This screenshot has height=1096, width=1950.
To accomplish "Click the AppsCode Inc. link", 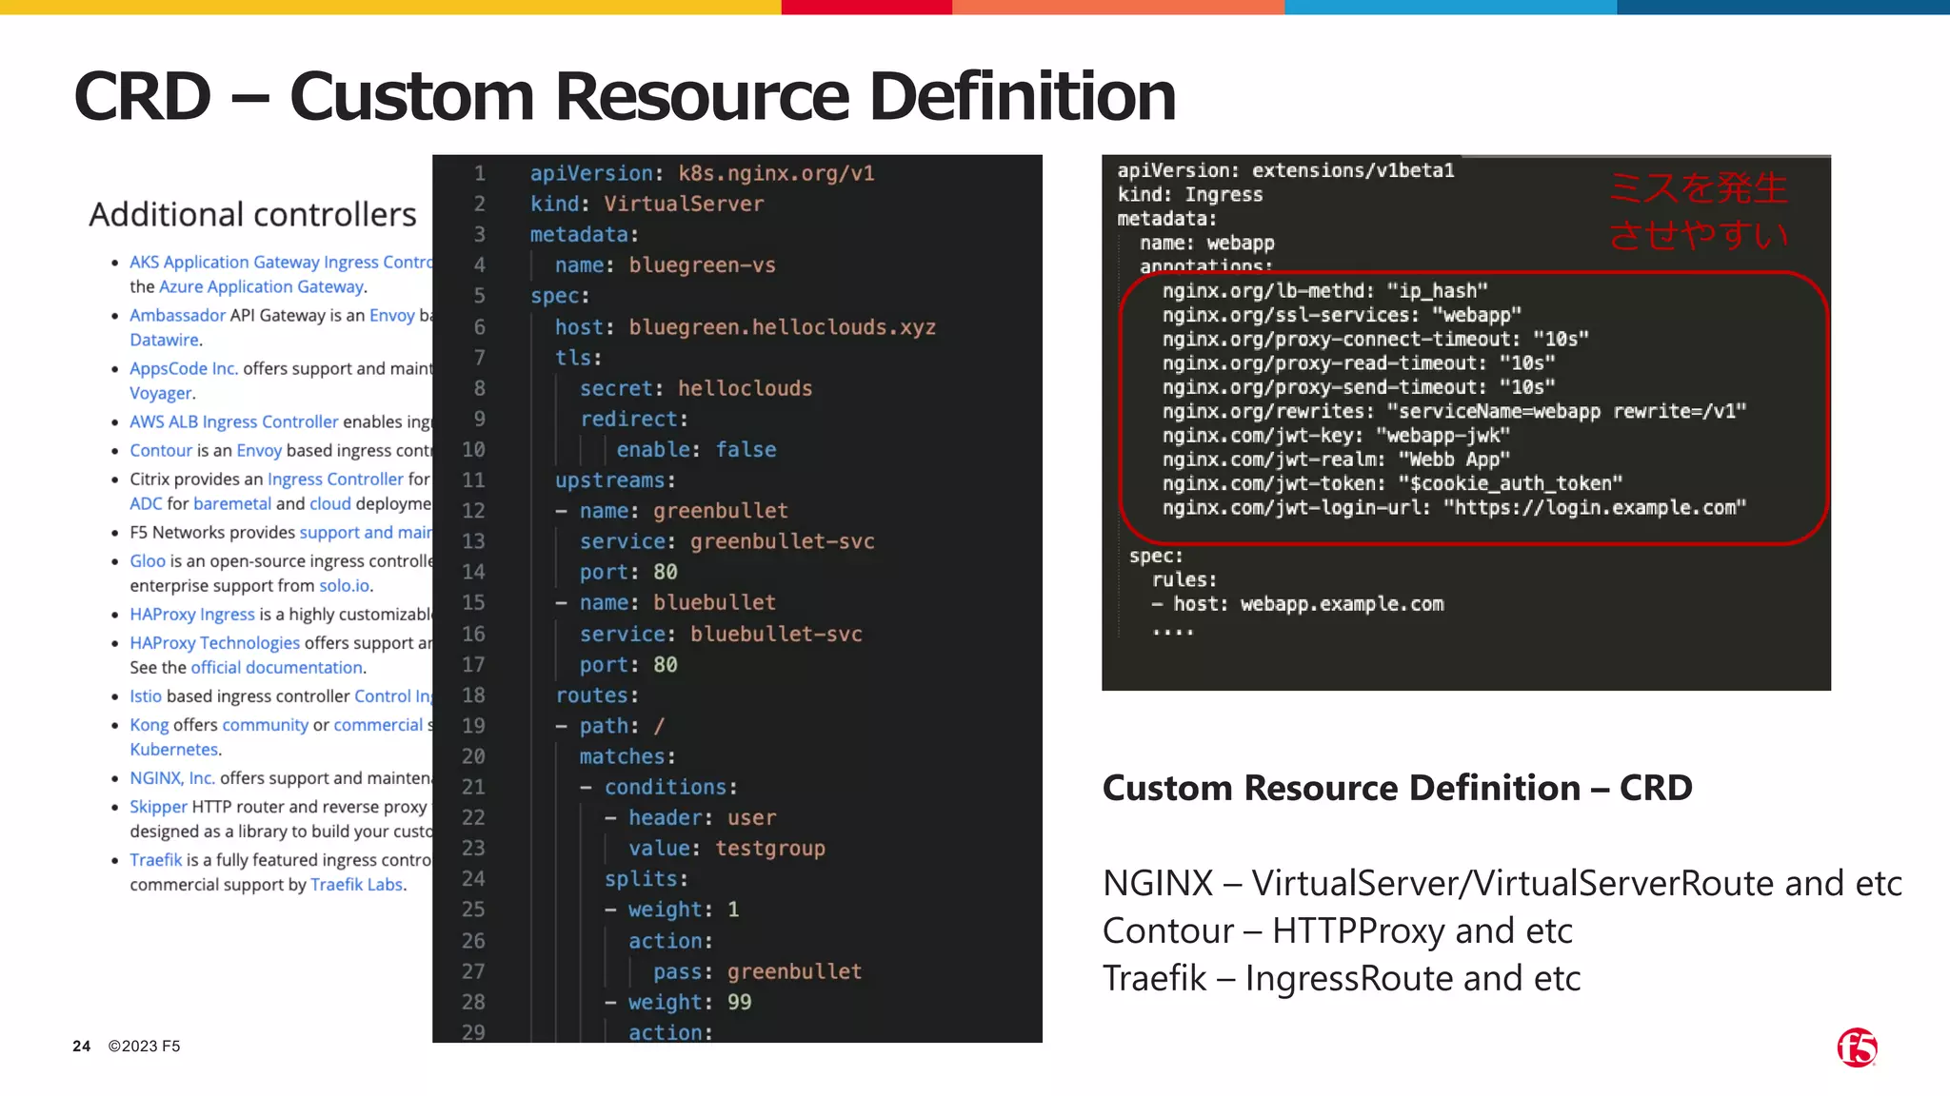I will tap(184, 368).
